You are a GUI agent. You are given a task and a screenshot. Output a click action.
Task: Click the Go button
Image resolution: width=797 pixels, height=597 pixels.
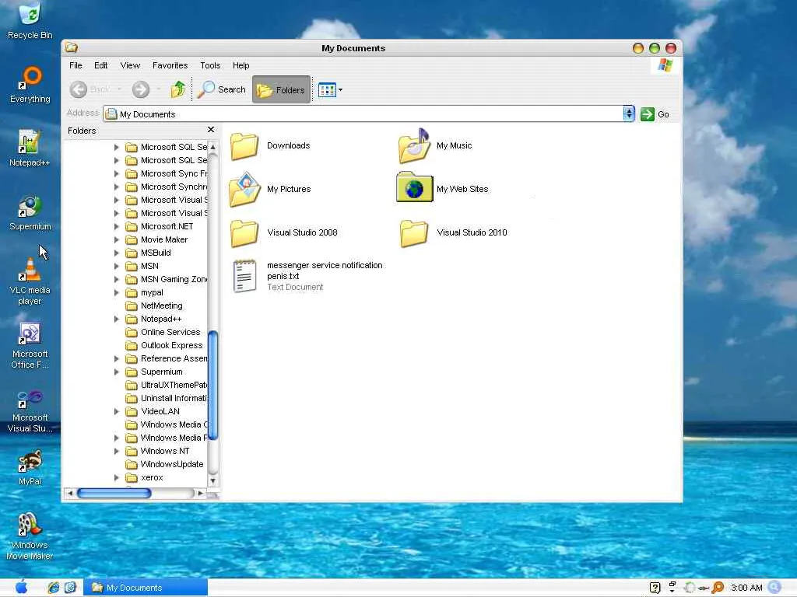655,114
